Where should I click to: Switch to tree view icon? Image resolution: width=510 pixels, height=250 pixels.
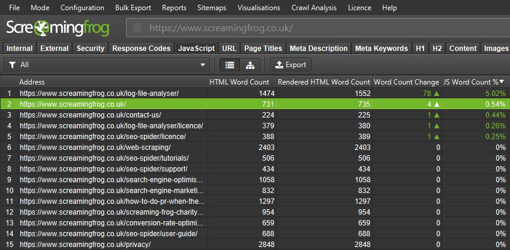[x=250, y=65]
